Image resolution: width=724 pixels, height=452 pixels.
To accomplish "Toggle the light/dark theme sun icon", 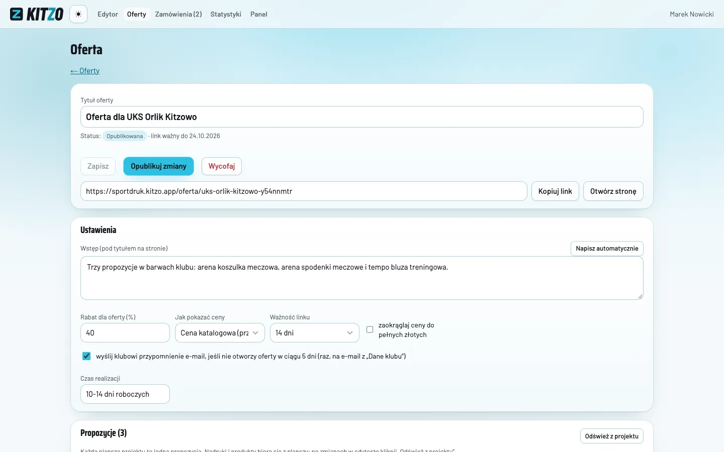I will click(78, 14).
